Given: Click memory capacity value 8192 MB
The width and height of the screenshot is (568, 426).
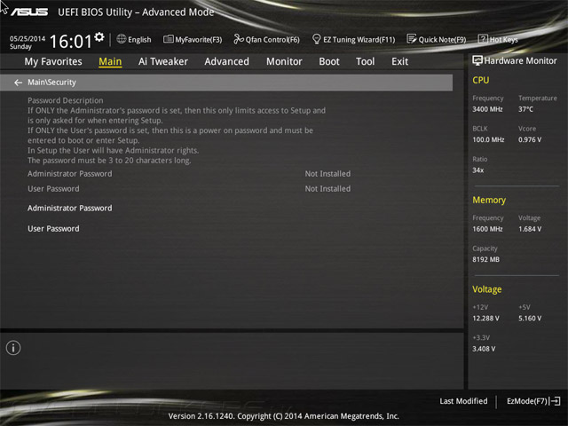Looking at the screenshot, I should 485,259.
